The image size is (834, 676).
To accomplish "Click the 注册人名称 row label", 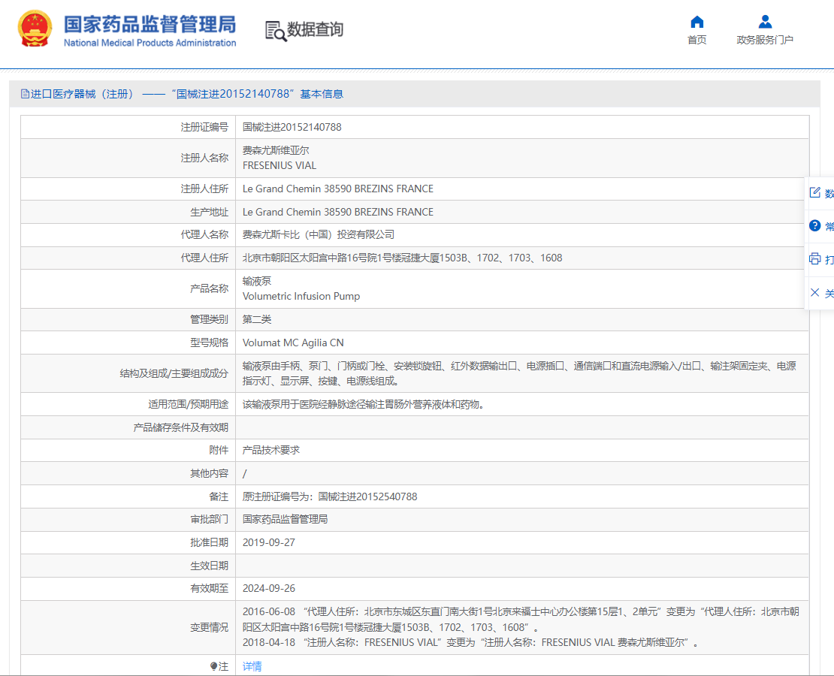I will pyautogui.click(x=204, y=158).
